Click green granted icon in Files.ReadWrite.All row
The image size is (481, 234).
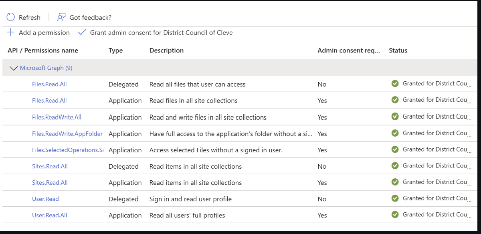(395, 117)
